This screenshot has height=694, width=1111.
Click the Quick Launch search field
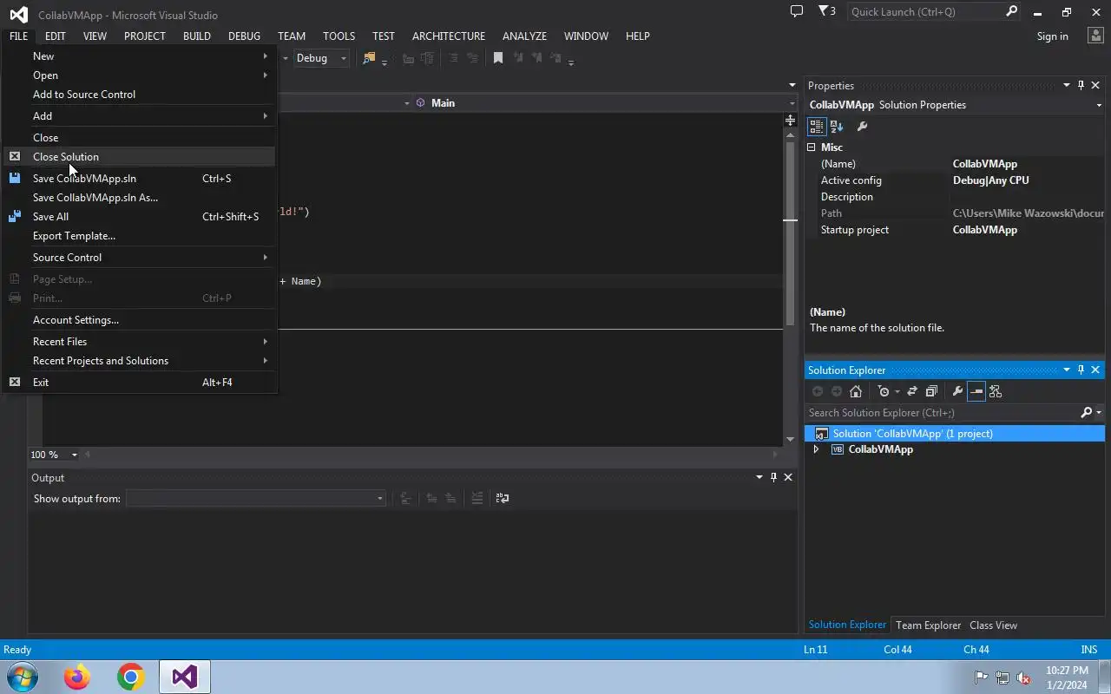click(x=924, y=11)
